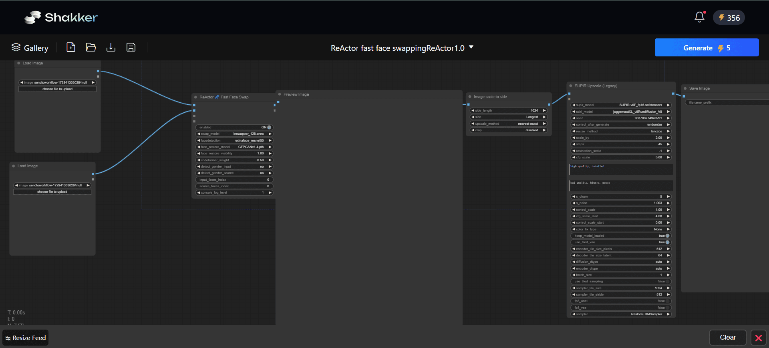Open upscale_method nearest-exact selector

(x=509, y=124)
